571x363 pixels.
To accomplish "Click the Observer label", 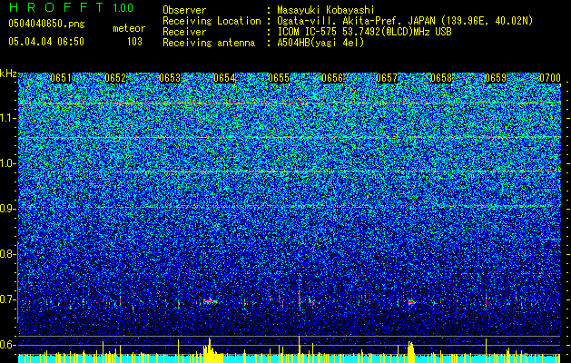I will click(x=184, y=10).
